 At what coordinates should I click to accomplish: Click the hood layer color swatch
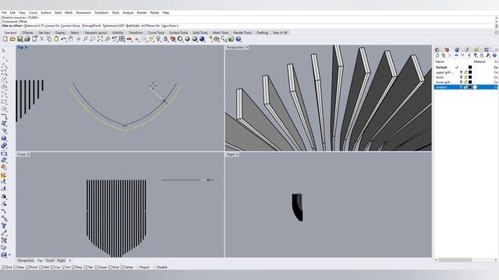pyautogui.click(x=470, y=77)
